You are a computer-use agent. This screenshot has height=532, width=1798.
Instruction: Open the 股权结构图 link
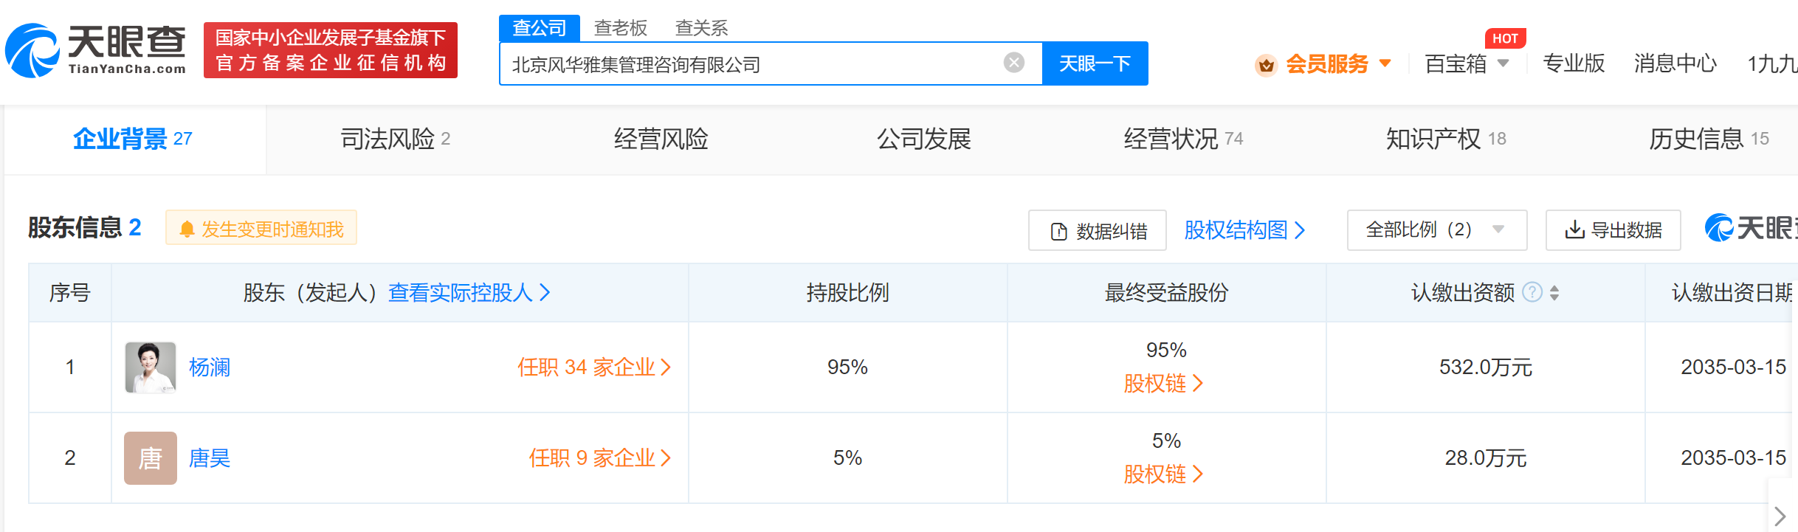coord(1244,230)
